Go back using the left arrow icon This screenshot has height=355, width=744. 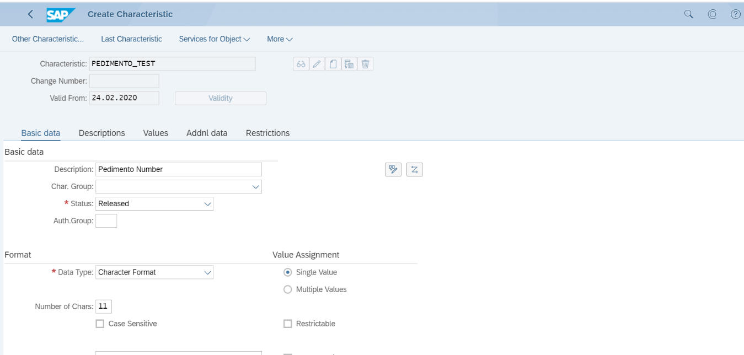coord(30,14)
